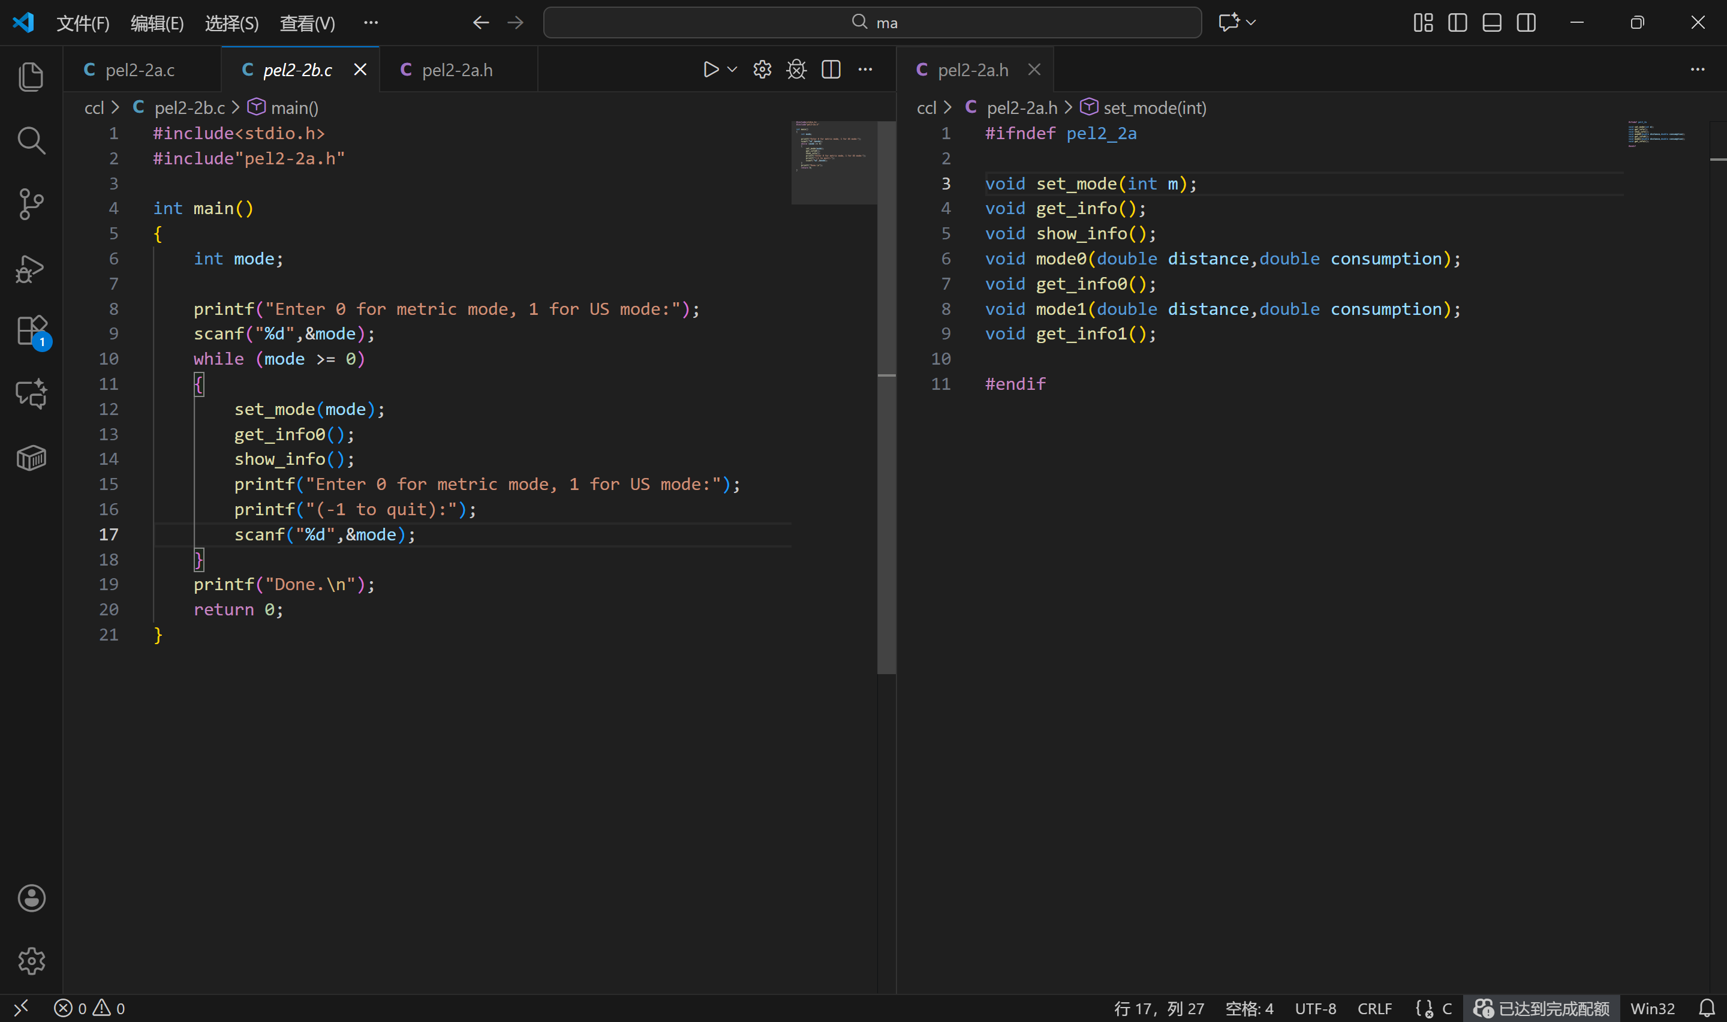The width and height of the screenshot is (1727, 1022).
Task: Expand the collapsed title bar menu ellipsis
Action: tap(371, 23)
